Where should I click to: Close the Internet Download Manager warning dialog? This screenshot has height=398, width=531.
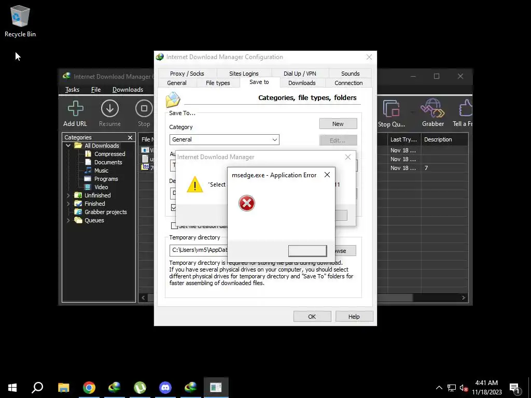(x=348, y=157)
